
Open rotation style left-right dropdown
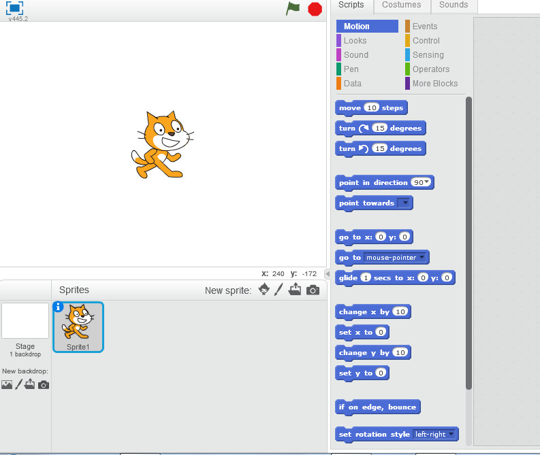[434, 435]
